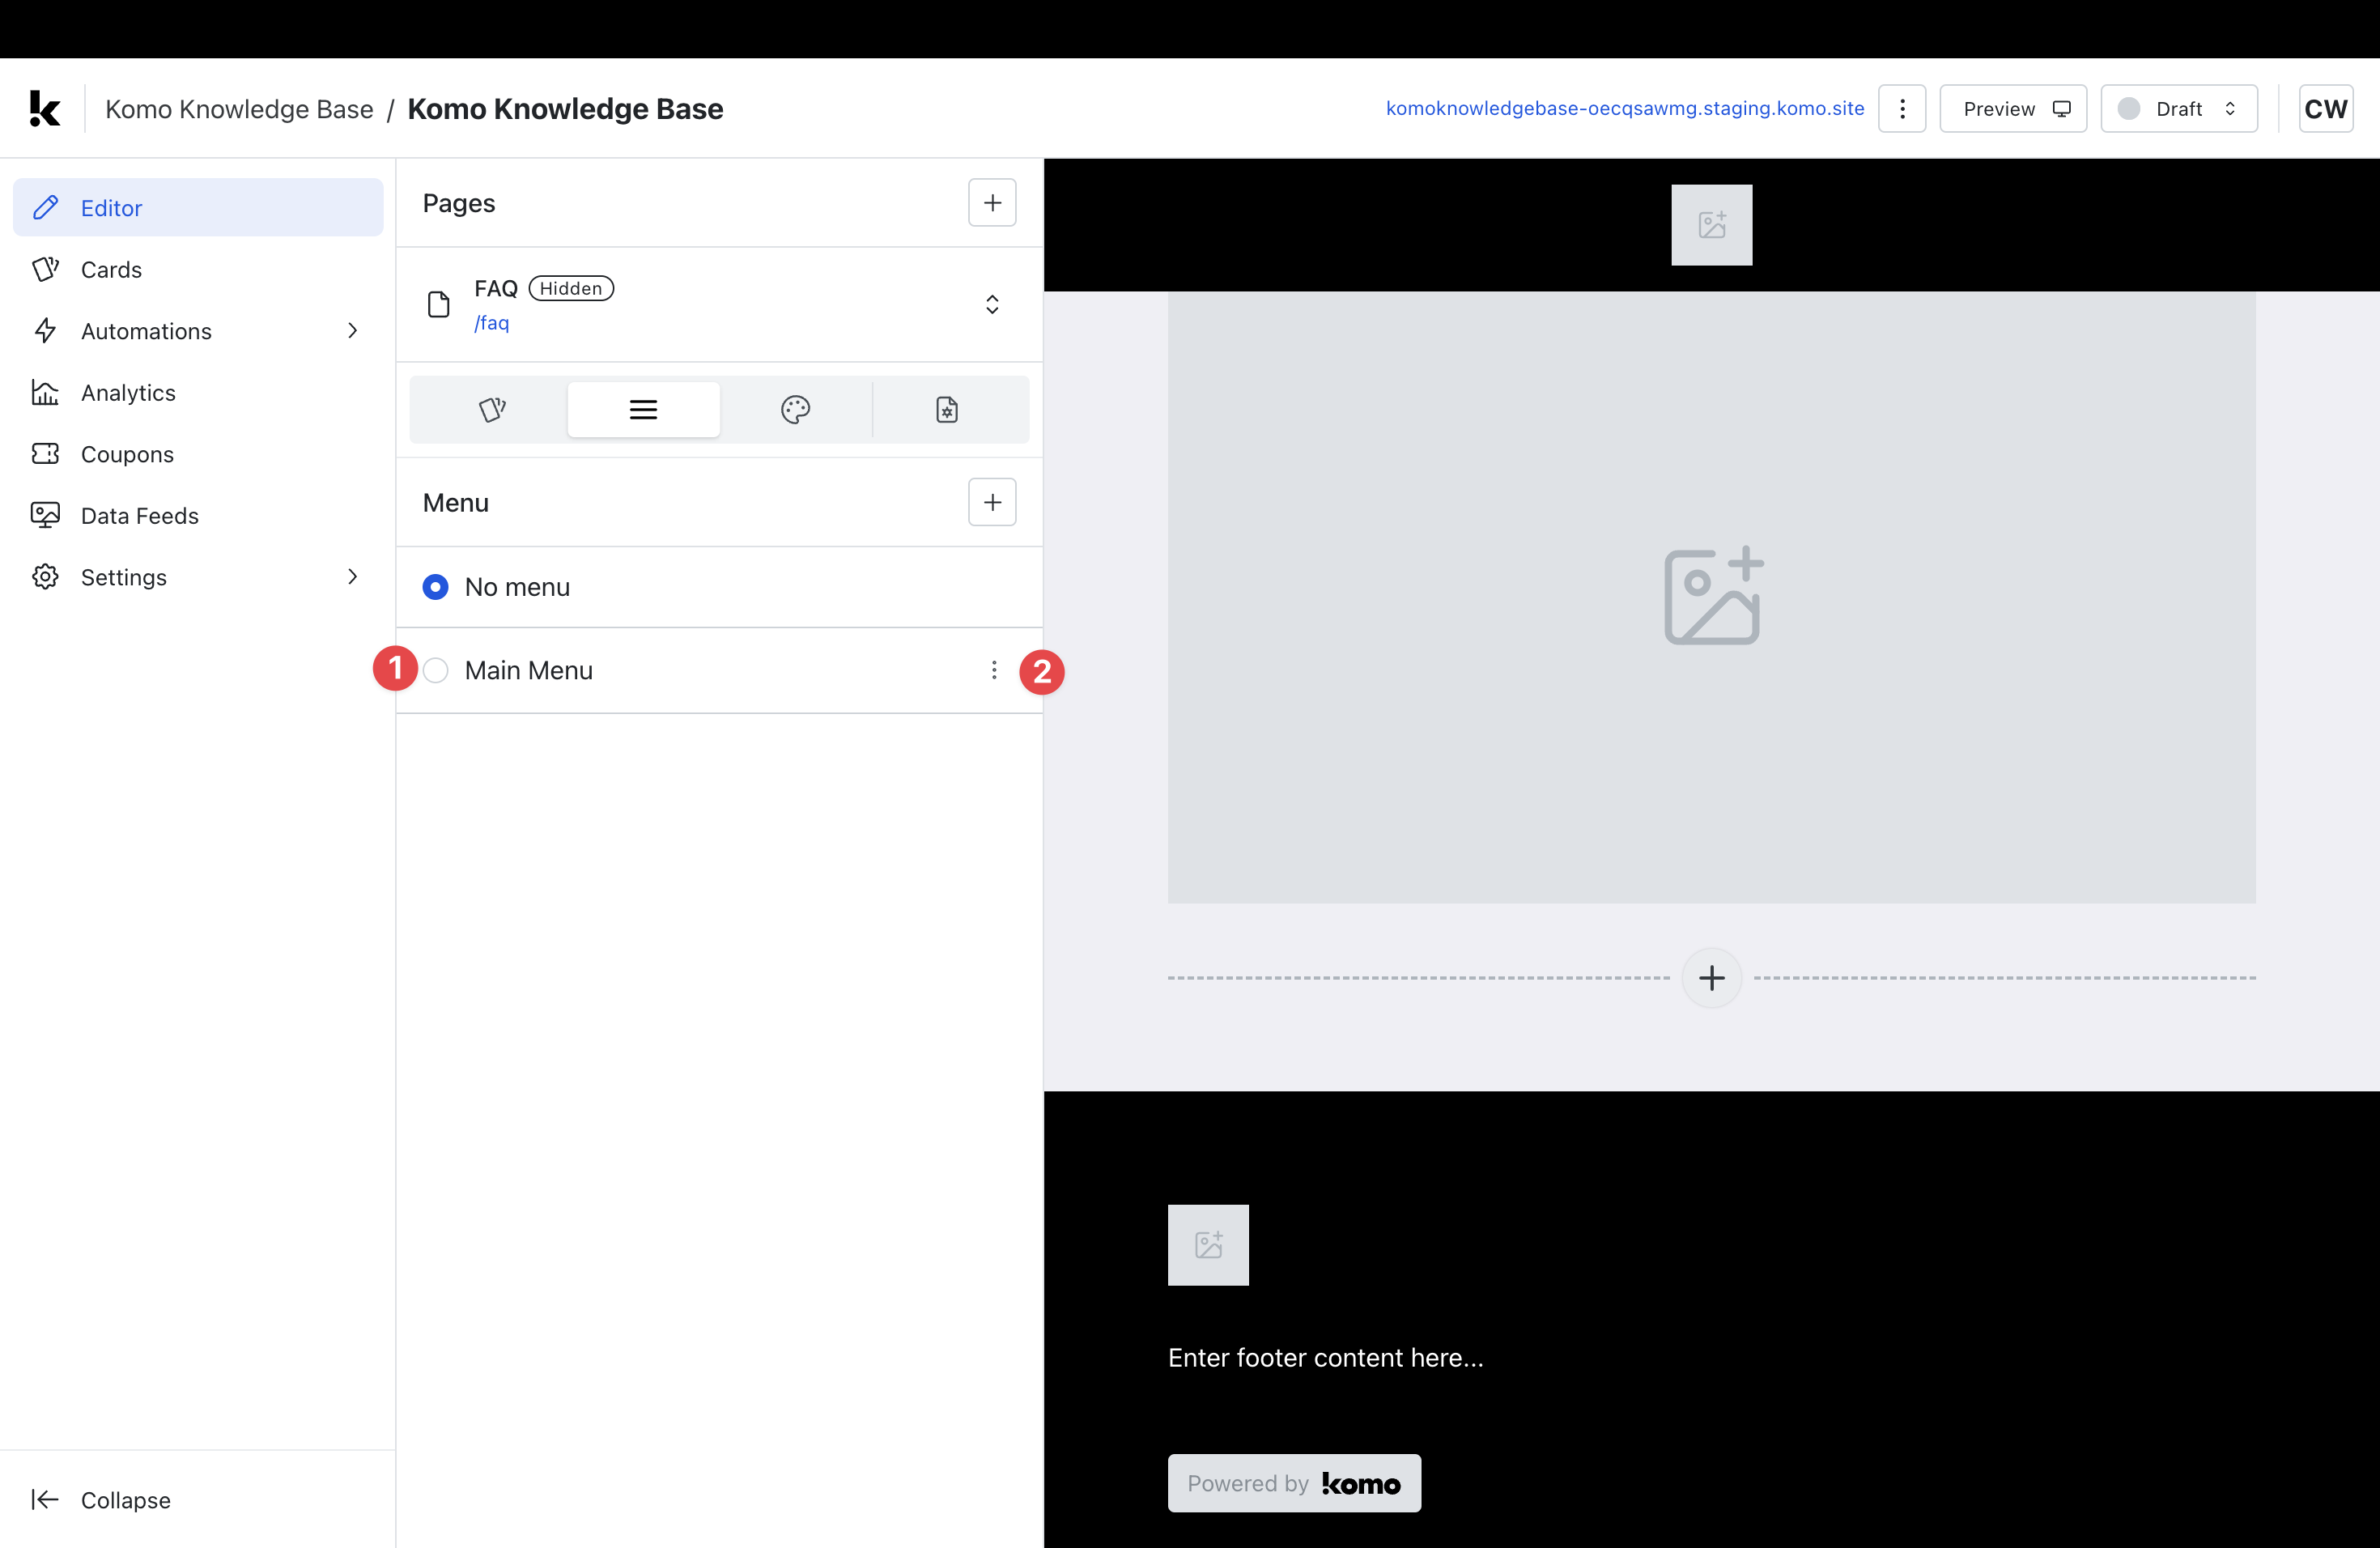Open Analytics in the sidebar
The width and height of the screenshot is (2380, 1548).
pos(128,393)
